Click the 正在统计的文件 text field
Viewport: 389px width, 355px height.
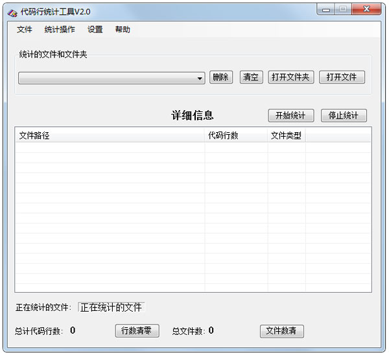[111, 307]
